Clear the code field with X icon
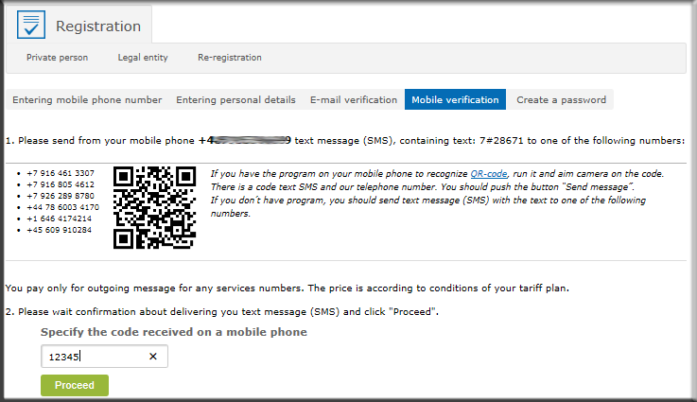This screenshot has height=402, width=697. pos(153,357)
